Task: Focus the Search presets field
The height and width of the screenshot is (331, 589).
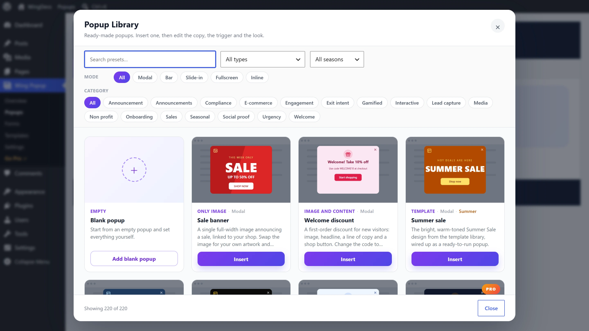Action: click(x=150, y=59)
